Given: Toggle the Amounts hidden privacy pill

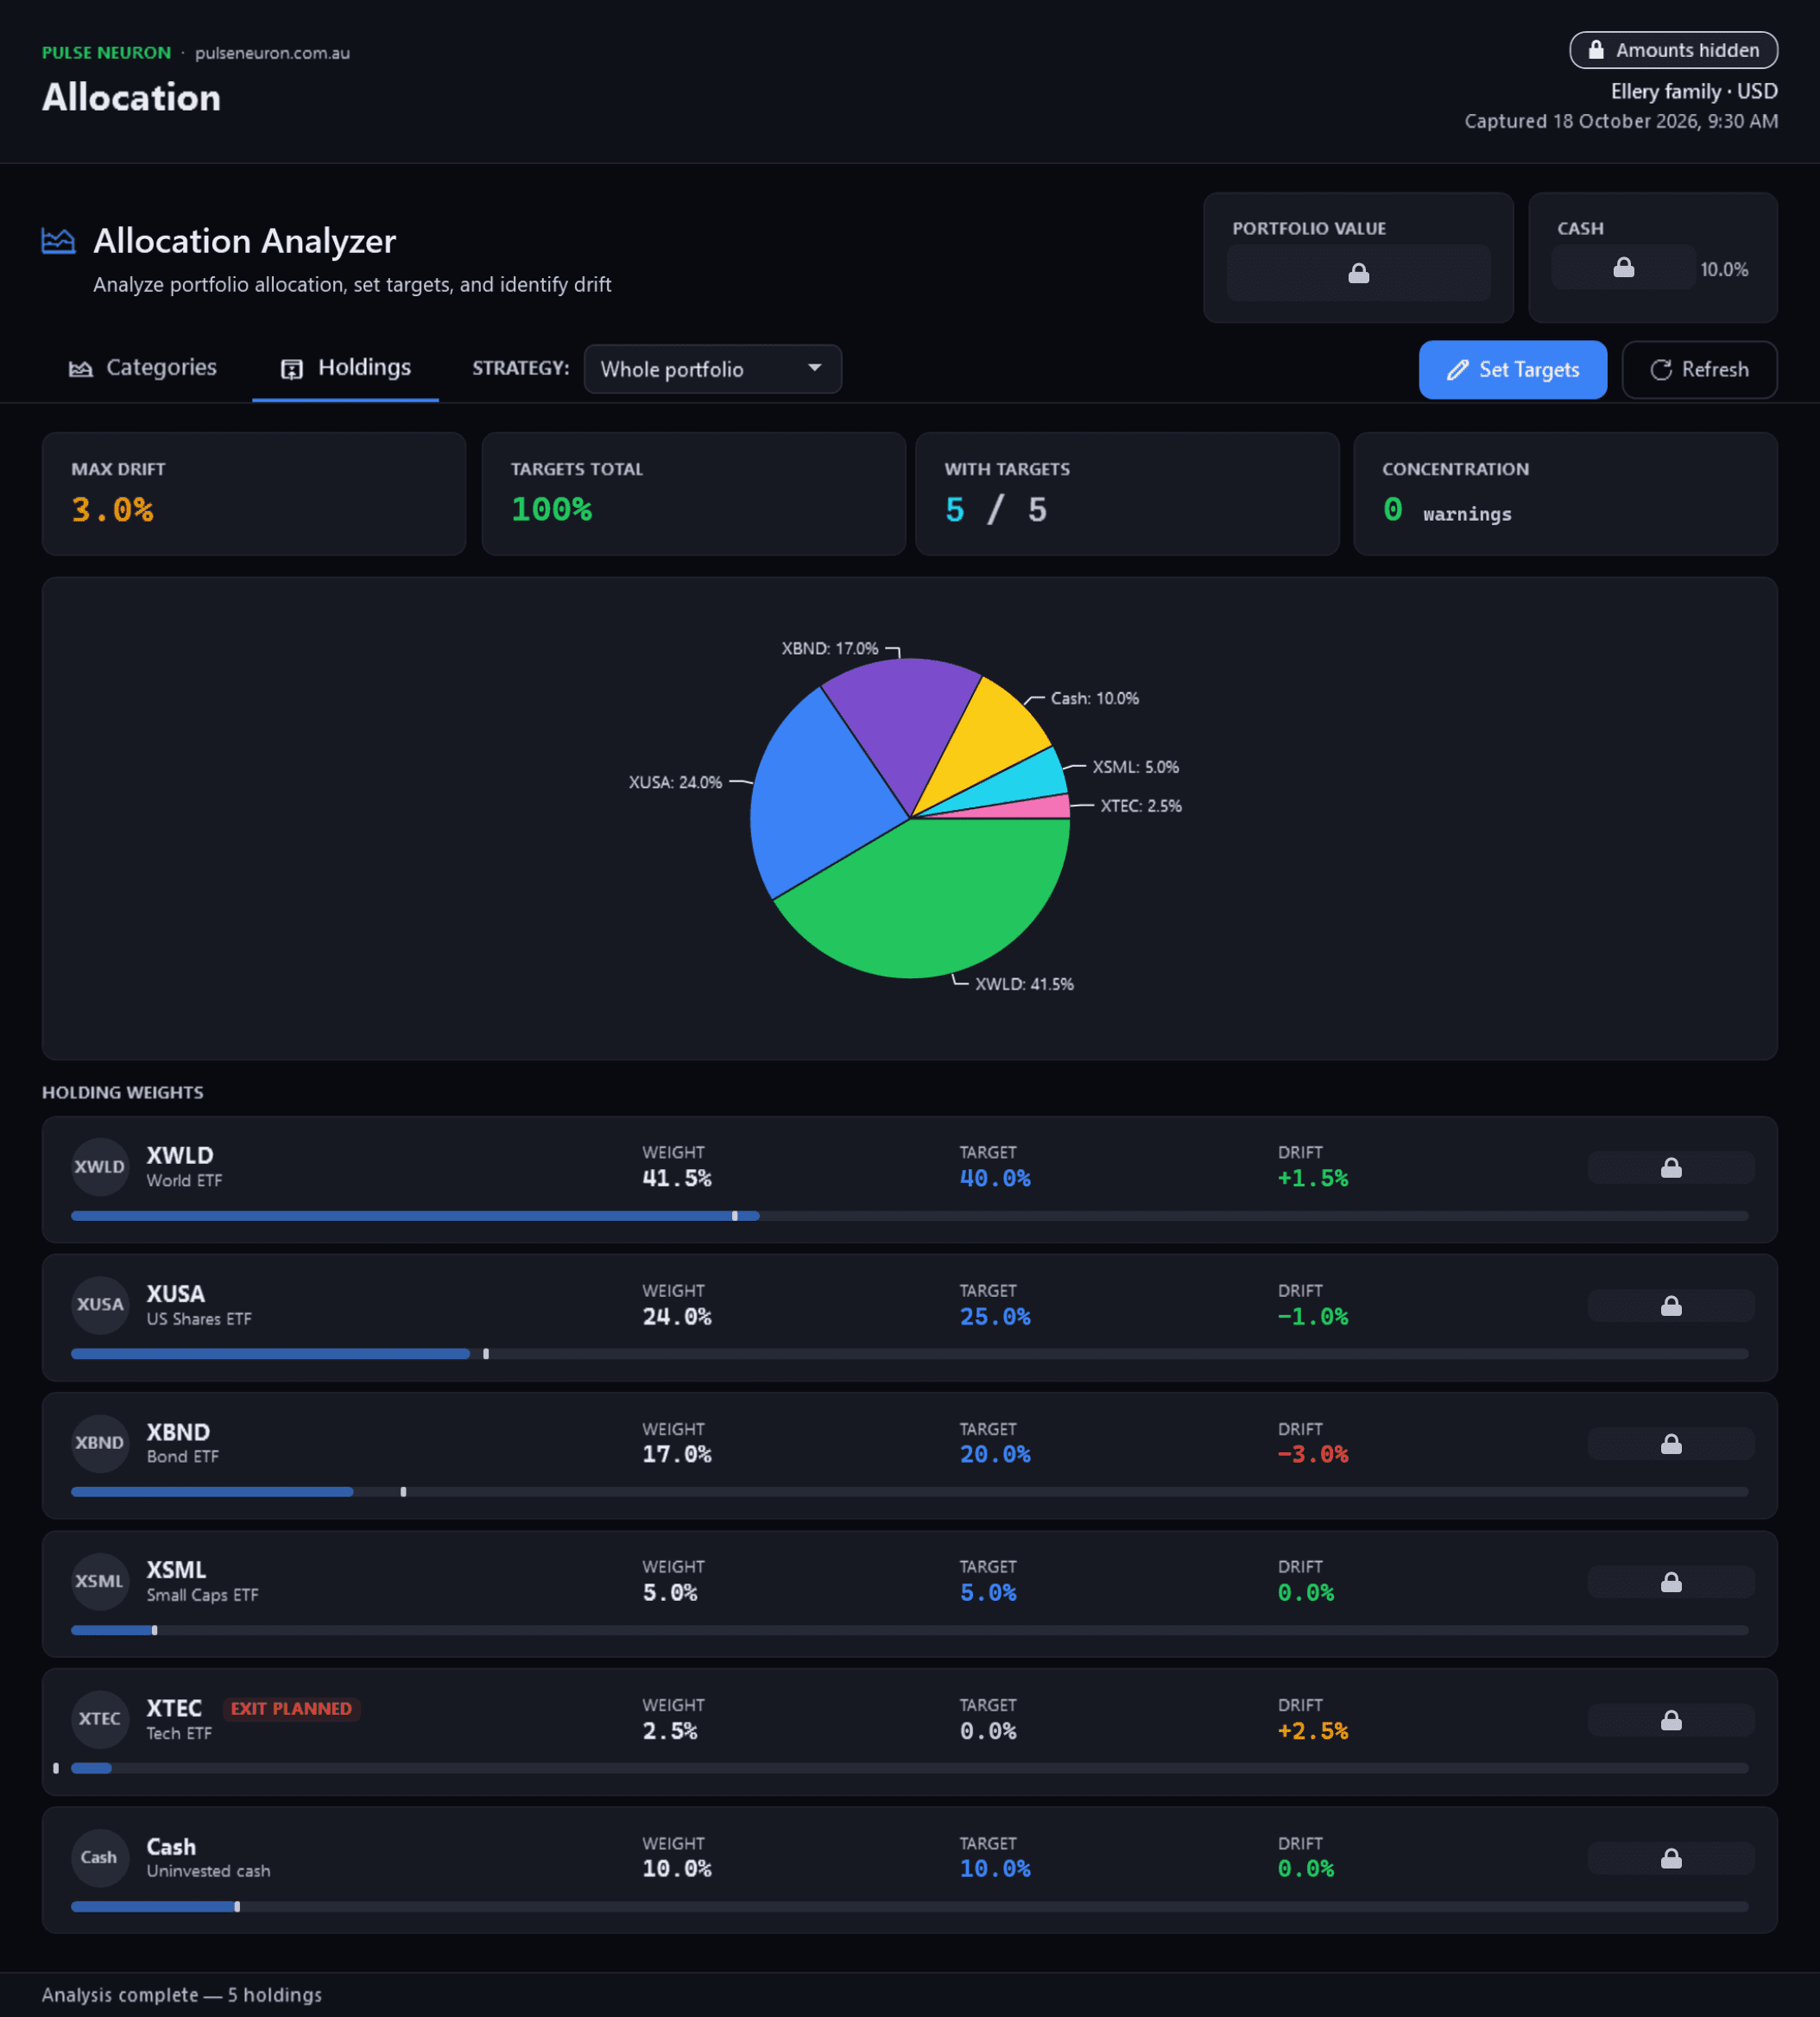Looking at the screenshot, I should 1673,50.
